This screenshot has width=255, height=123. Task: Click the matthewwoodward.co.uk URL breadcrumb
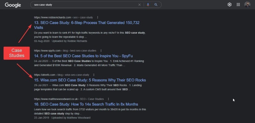click(x=69, y=99)
